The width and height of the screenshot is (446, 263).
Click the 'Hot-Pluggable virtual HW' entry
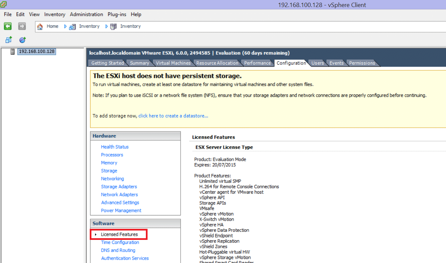coord(225,252)
